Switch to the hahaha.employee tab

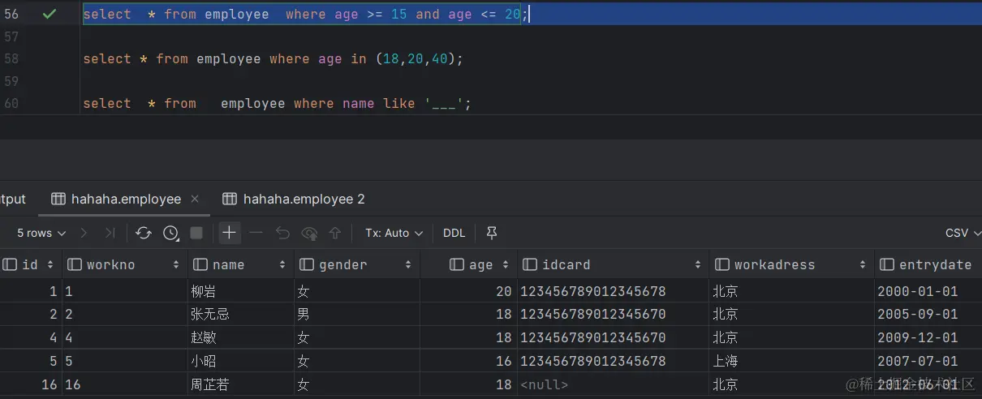click(126, 199)
